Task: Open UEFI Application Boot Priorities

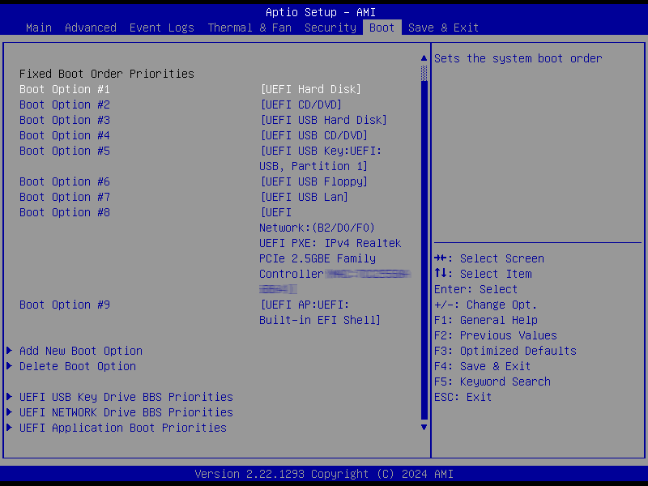Action: coord(123,428)
